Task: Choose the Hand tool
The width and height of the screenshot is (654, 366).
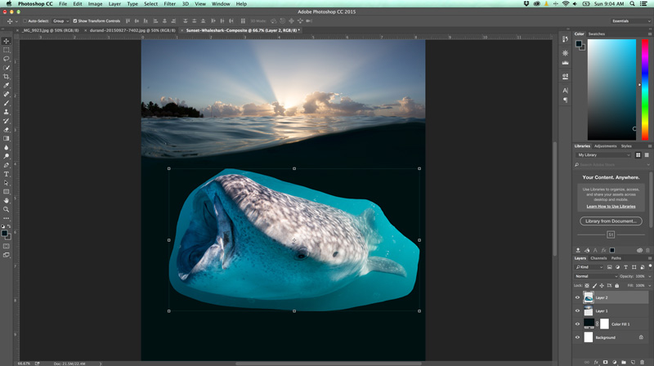Action: pos(7,200)
